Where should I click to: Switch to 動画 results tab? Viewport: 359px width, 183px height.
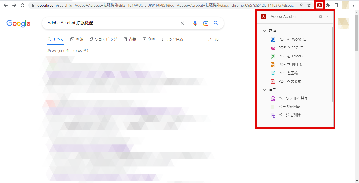[x=149, y=39]
